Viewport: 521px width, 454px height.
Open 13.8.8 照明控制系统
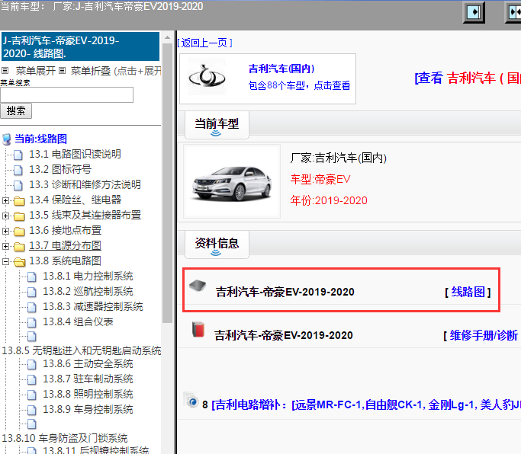tap(88, 395)
